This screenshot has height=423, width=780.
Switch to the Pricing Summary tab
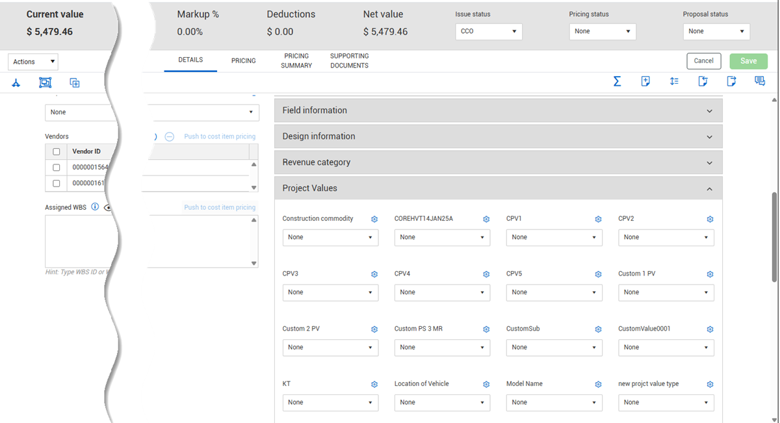296,60
